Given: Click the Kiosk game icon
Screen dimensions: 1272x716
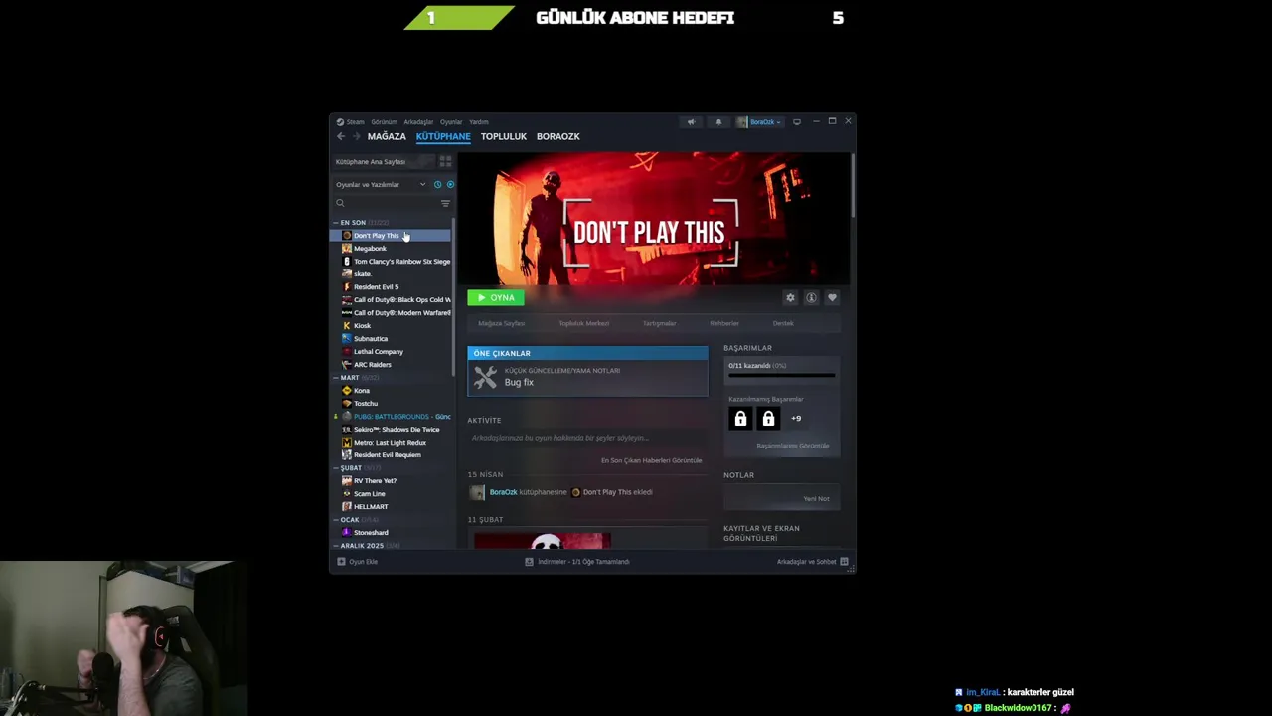Looking at the screenshot, I should pyautogui.click(x=346, y=326).
